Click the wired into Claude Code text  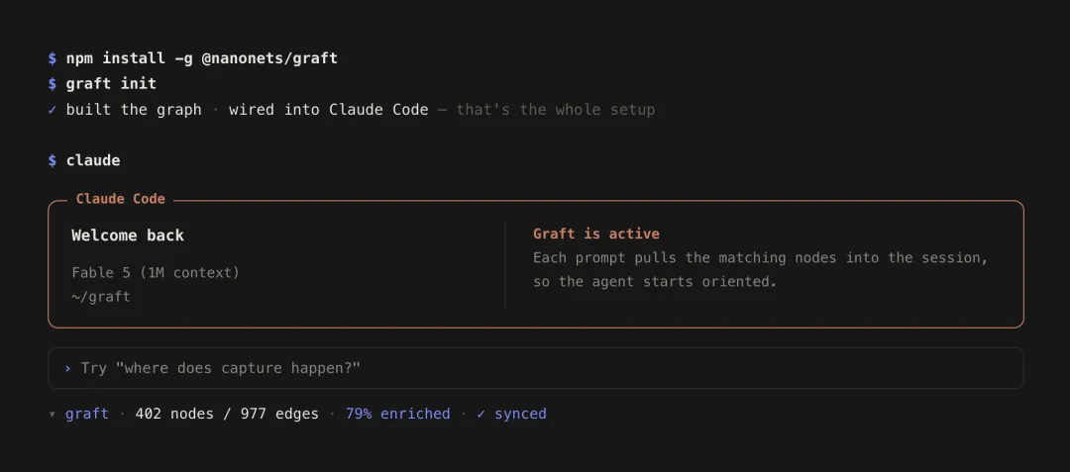329,110
